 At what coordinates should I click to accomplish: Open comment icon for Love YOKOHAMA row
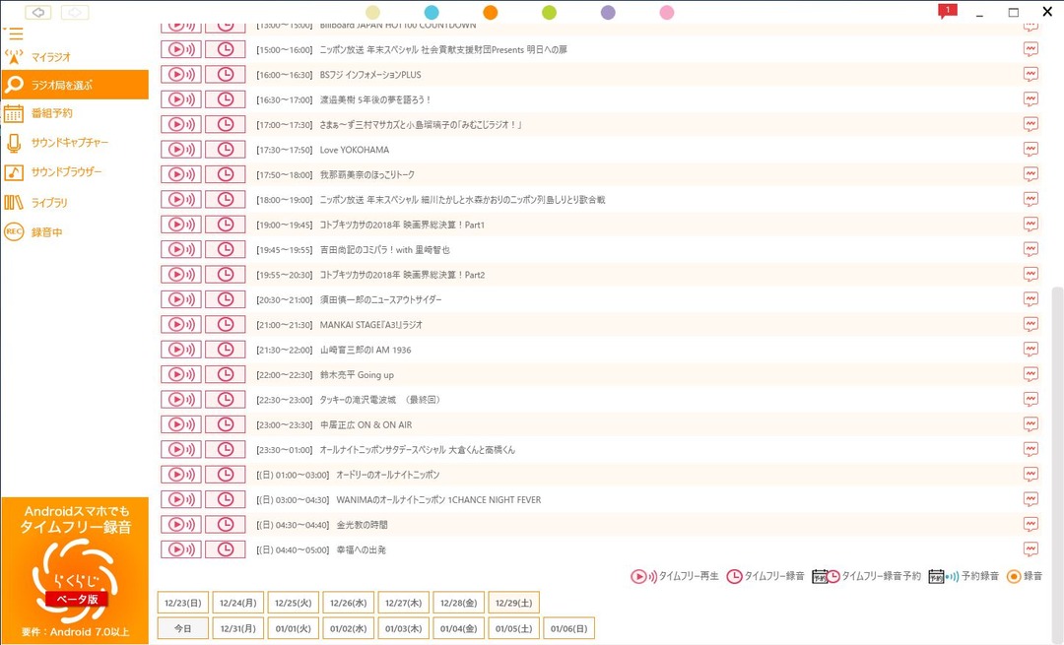click(x=1031, y=150)
